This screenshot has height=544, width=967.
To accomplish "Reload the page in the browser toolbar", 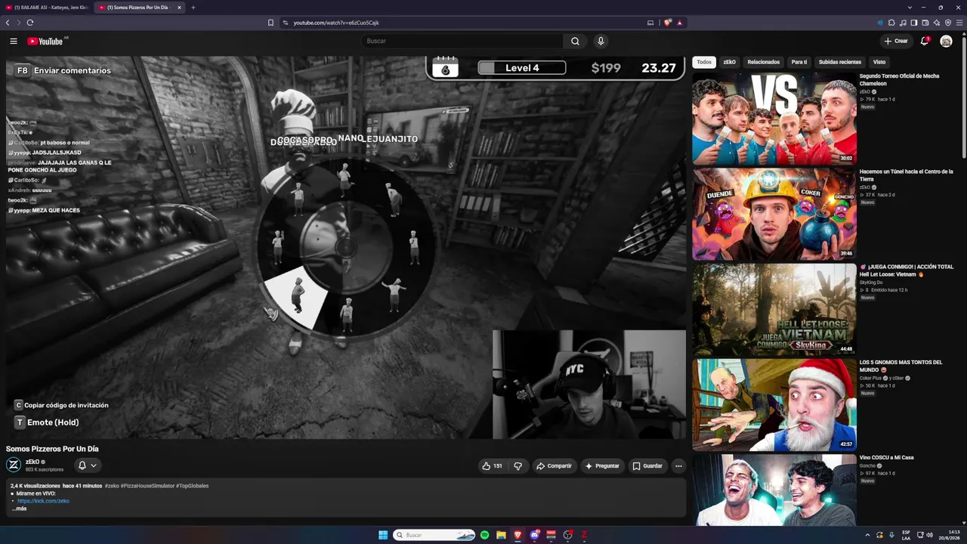I will pyautogui.click(x=30, y=23).
